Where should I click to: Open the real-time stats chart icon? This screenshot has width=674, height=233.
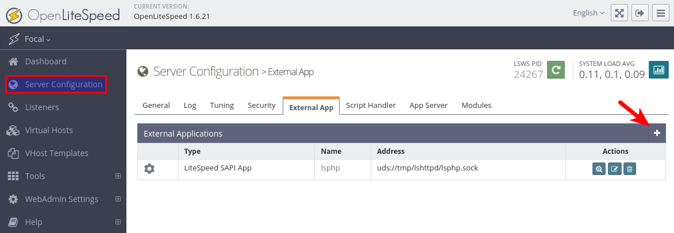(658, 69)
